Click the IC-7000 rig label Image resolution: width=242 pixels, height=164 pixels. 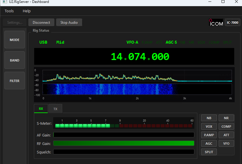pyautogui.click(x=232, y=23)
